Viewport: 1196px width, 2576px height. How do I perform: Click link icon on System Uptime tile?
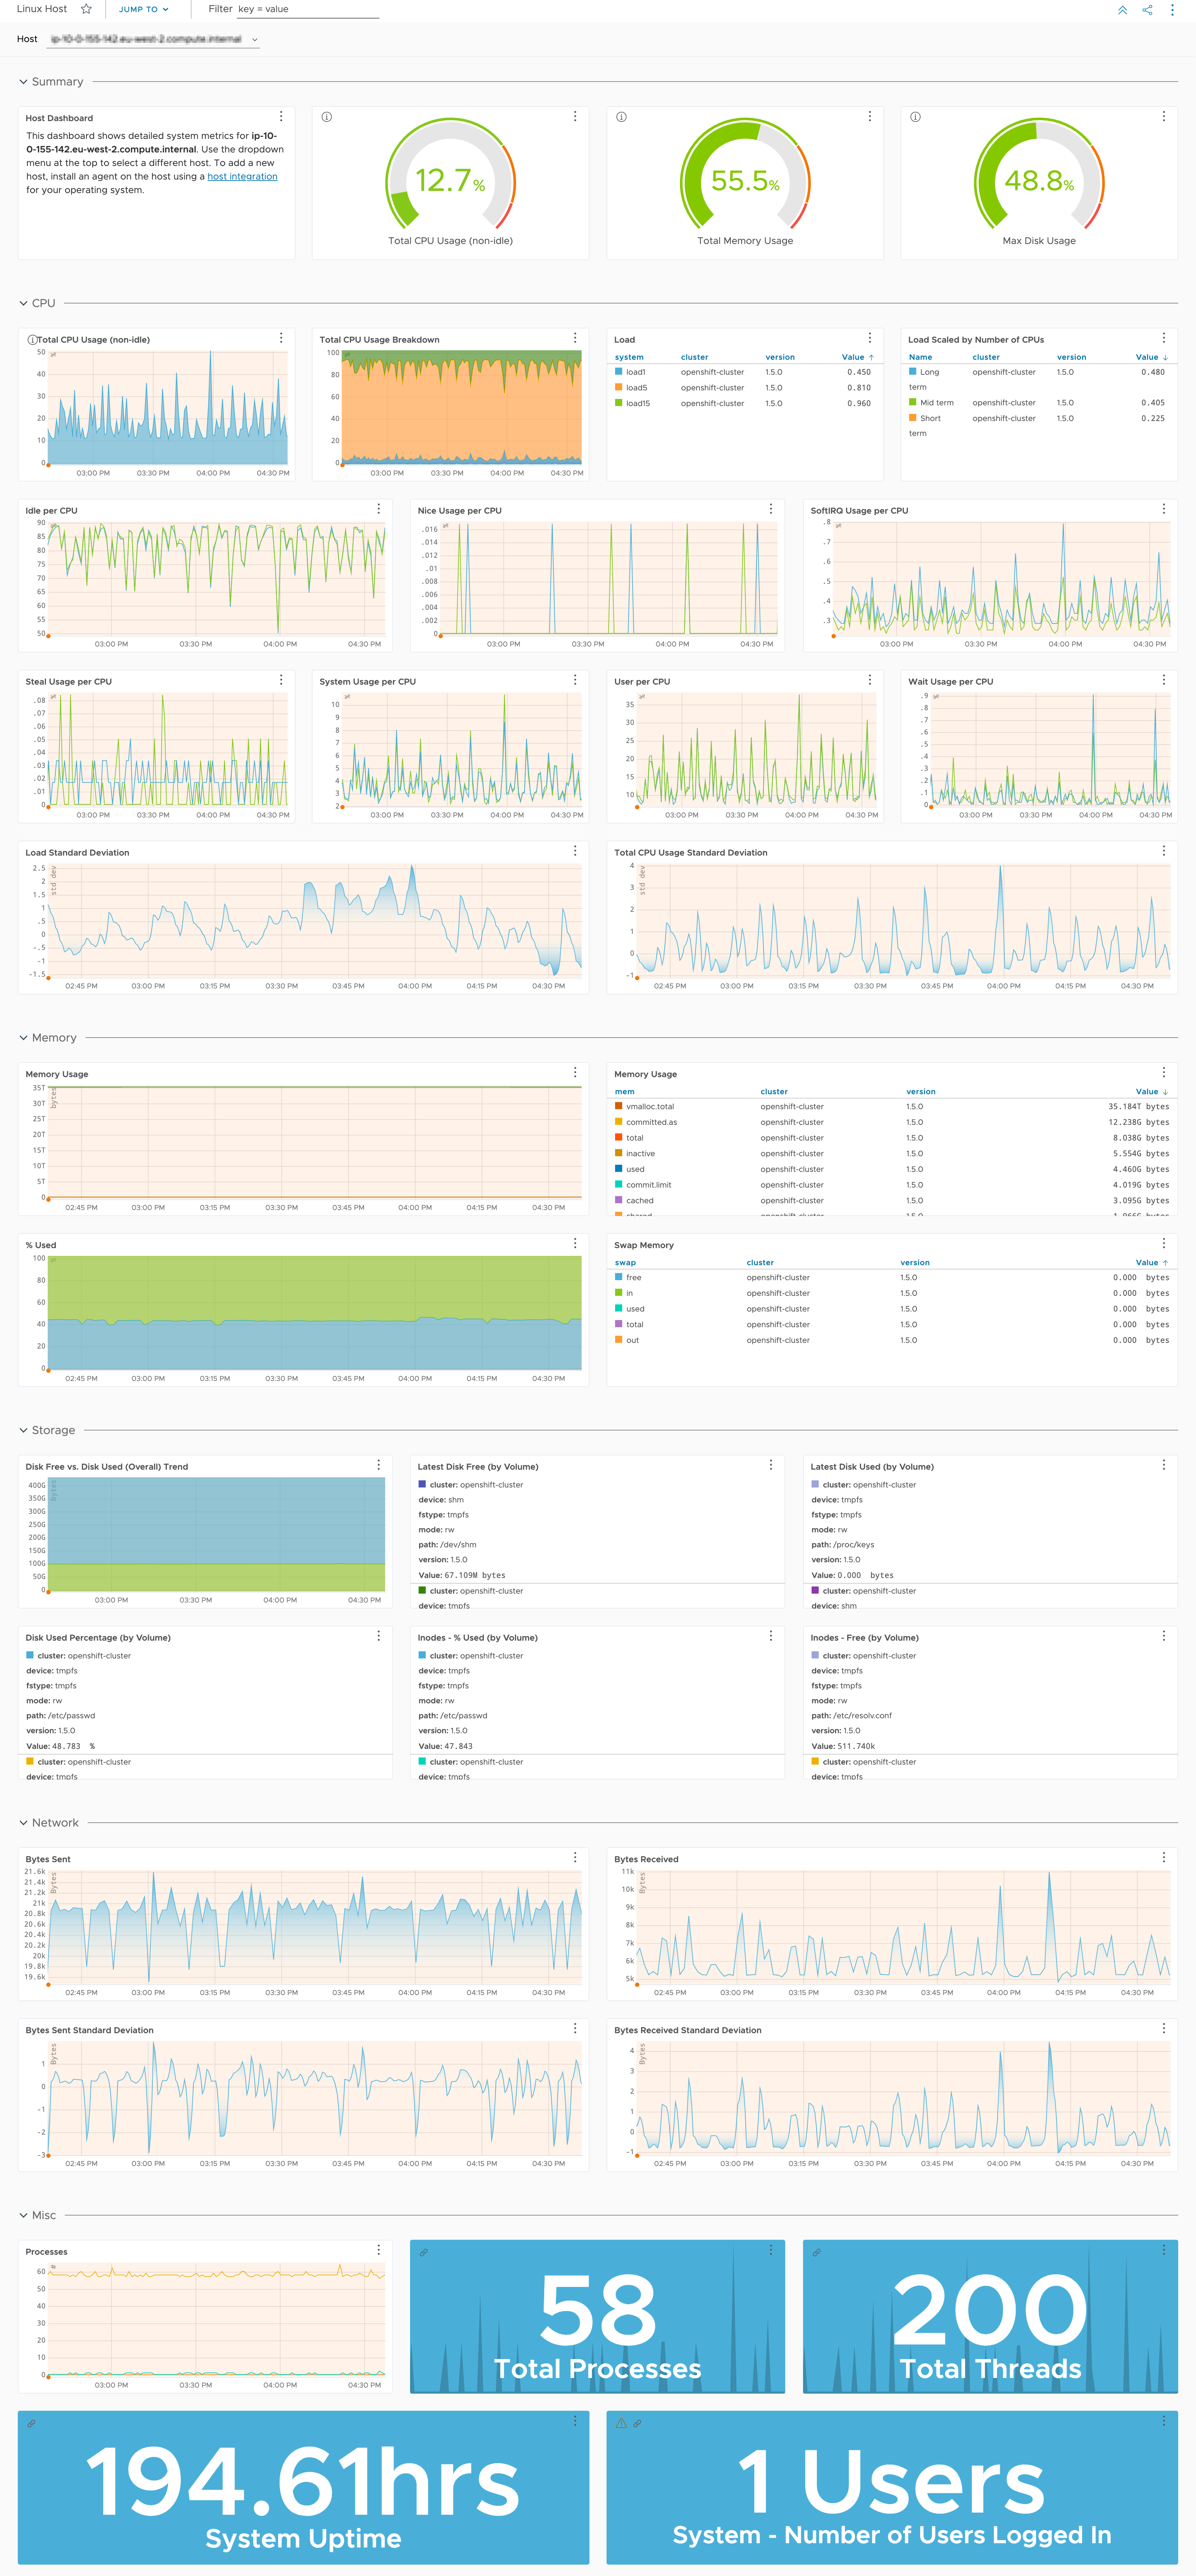[x=31, y=2424]
